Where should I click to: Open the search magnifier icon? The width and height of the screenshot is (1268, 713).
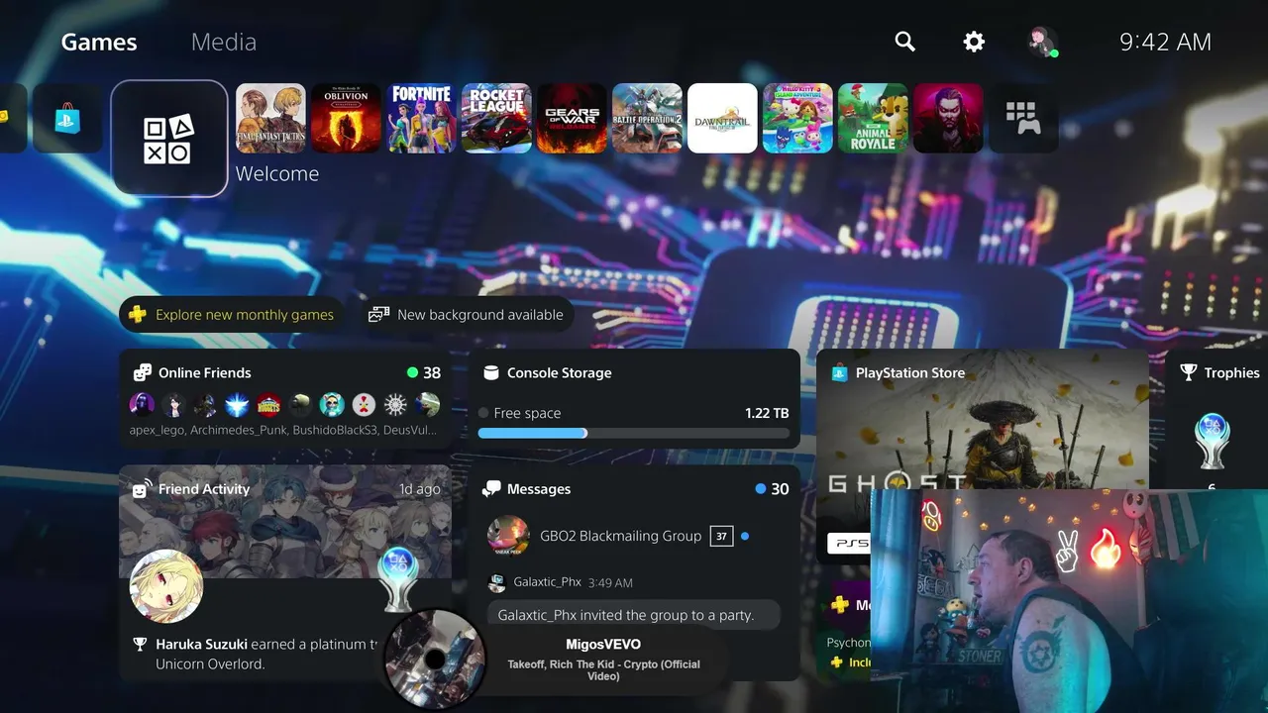904,42
